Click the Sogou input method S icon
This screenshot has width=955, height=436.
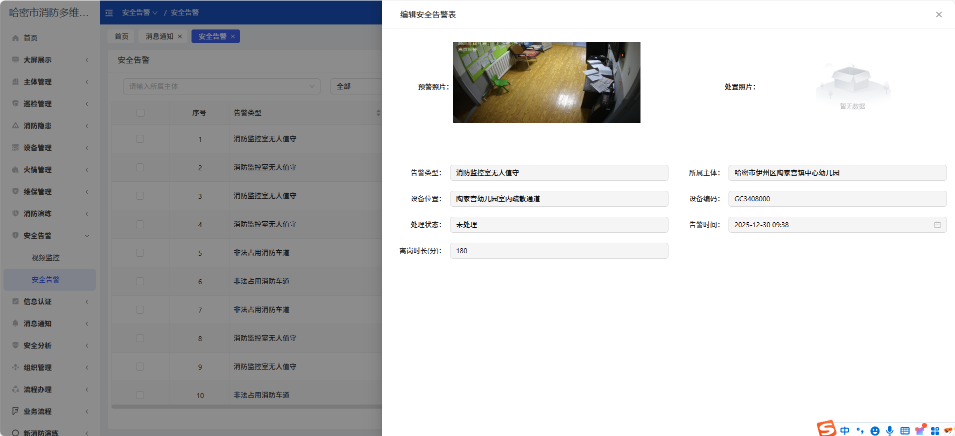826,429
